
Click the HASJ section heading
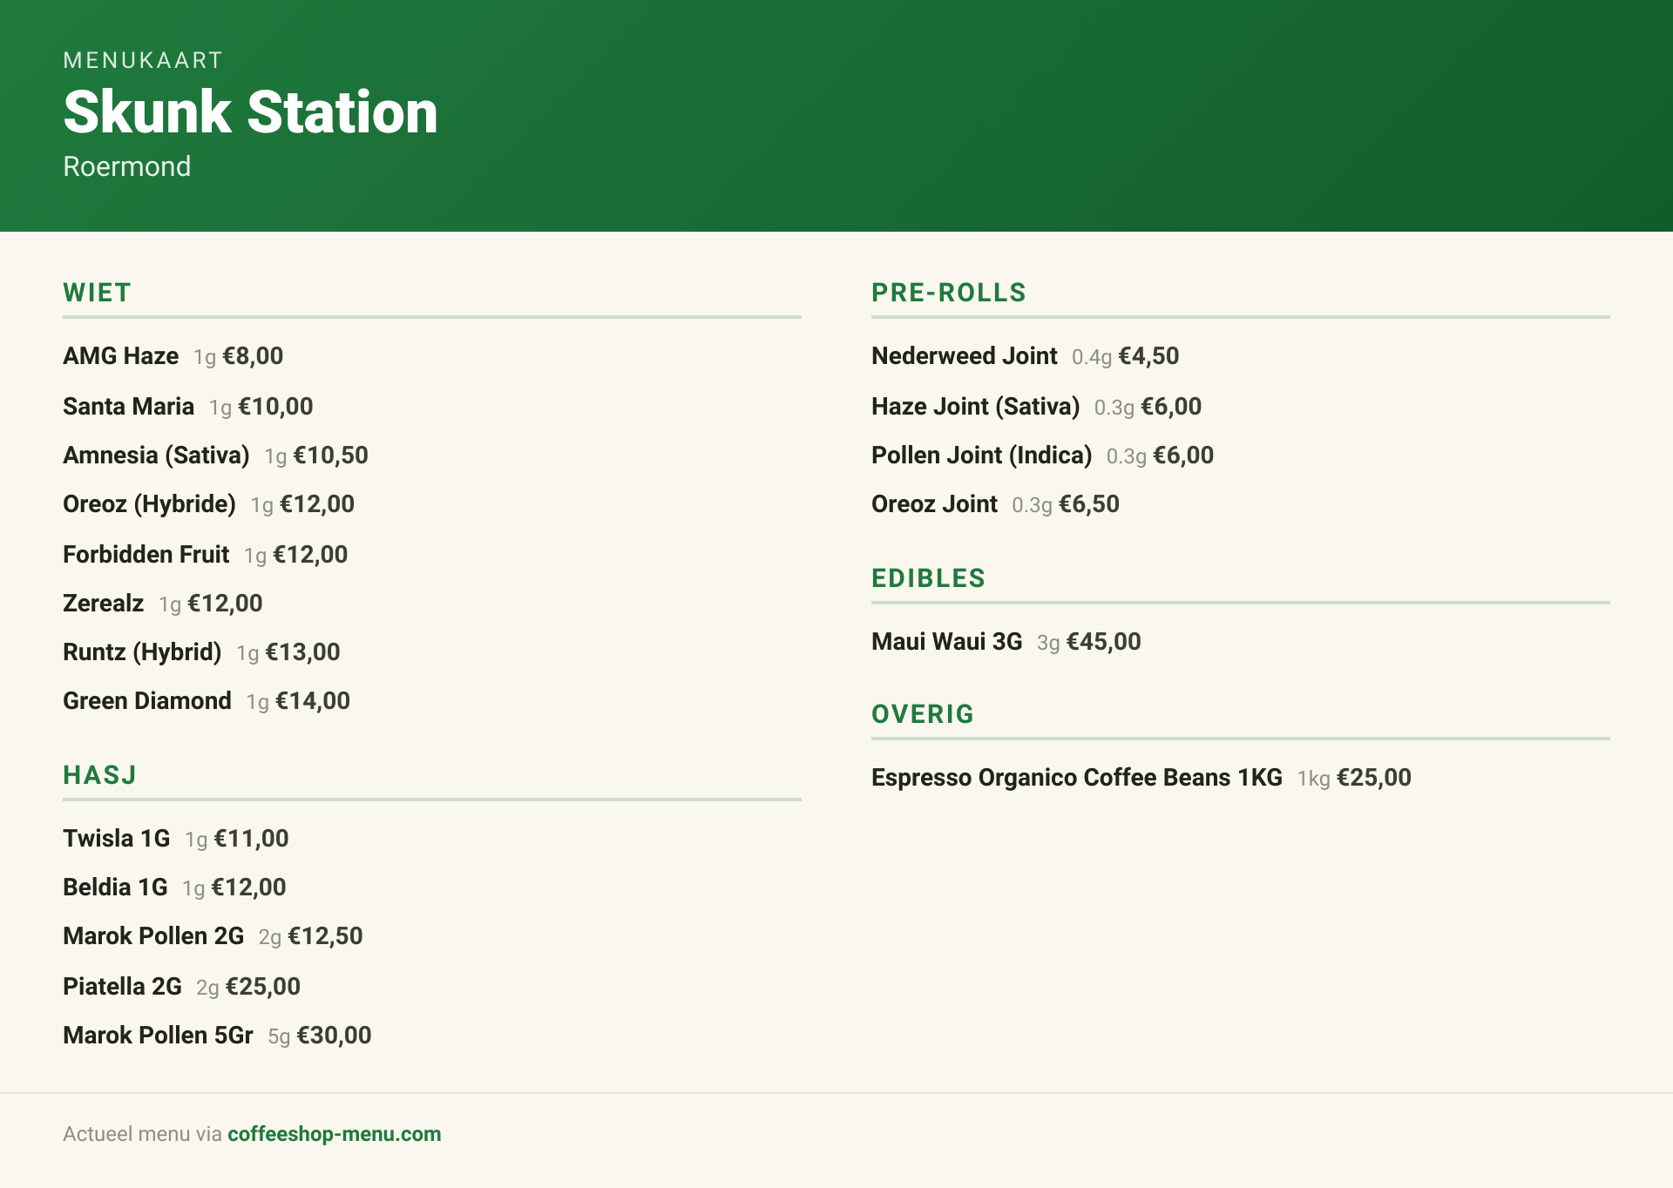click(99, 775)
